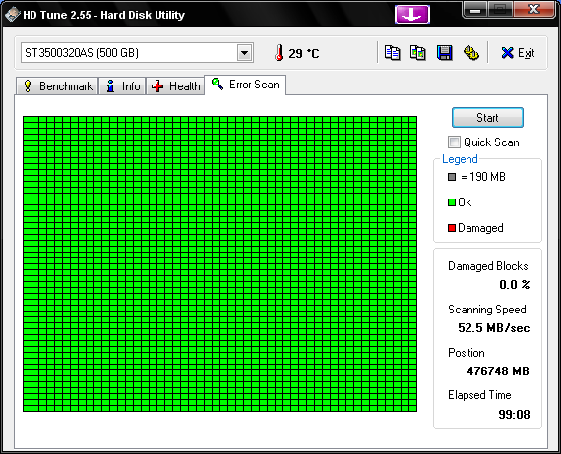Viewport: 561px width, 454px height.
Task: Click the green Ok legend swatch
Action: pyautogui.click(x=452, y=202)
